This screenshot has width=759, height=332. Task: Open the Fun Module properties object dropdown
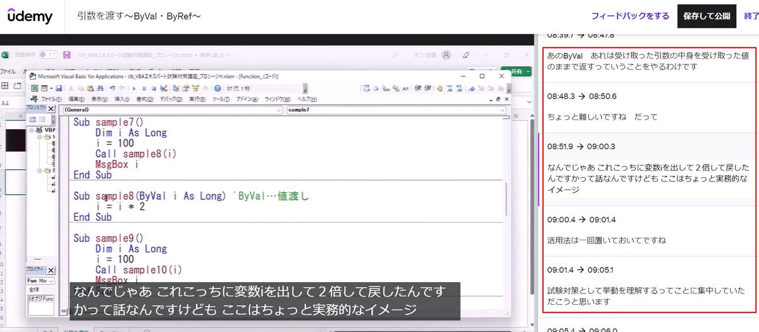click(x=40, y=281)
